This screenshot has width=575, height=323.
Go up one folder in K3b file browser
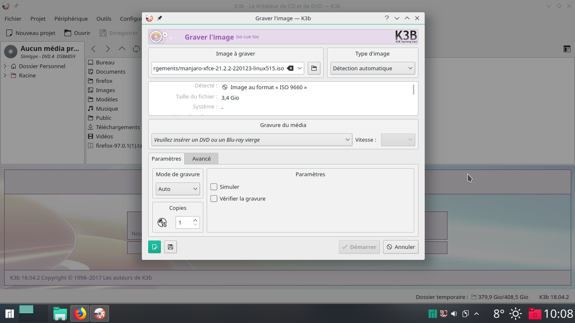pos(122,48)
